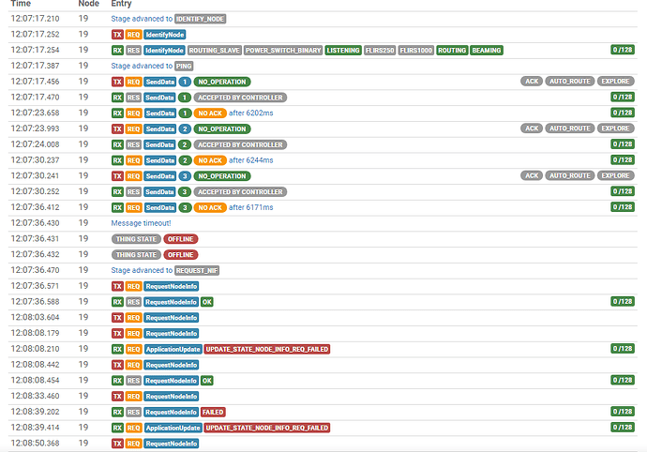Click ApplicationUpdate badge at 12:08:39.414
The image size is (647, 452).
[x=173, y=428]
